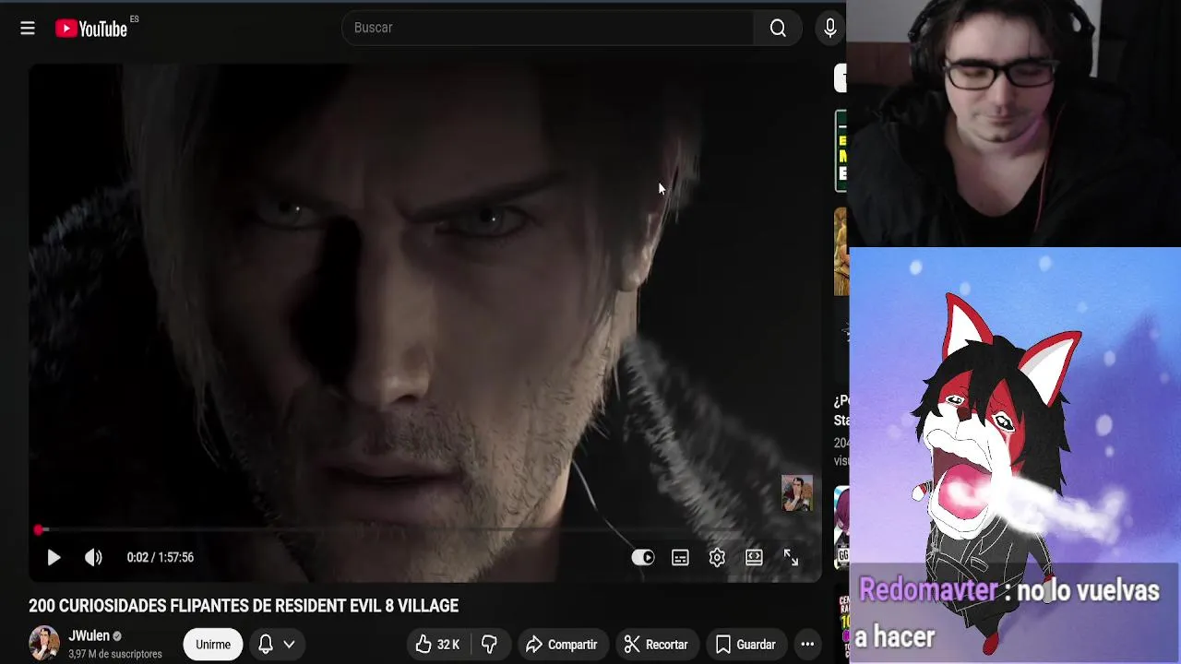
Task: Open the notification bell dropdown
Action: (277, 645)
